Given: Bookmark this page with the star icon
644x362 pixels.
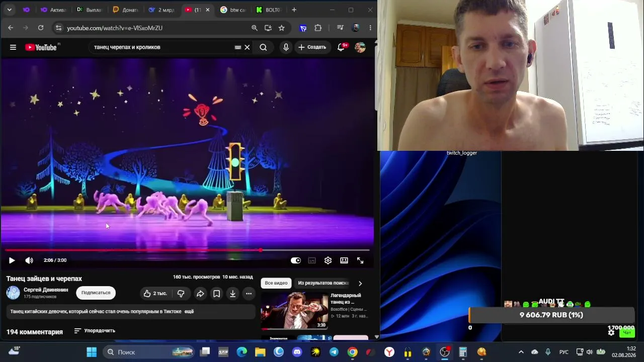Looking at the screenshot, I should [x=282, y=28].
